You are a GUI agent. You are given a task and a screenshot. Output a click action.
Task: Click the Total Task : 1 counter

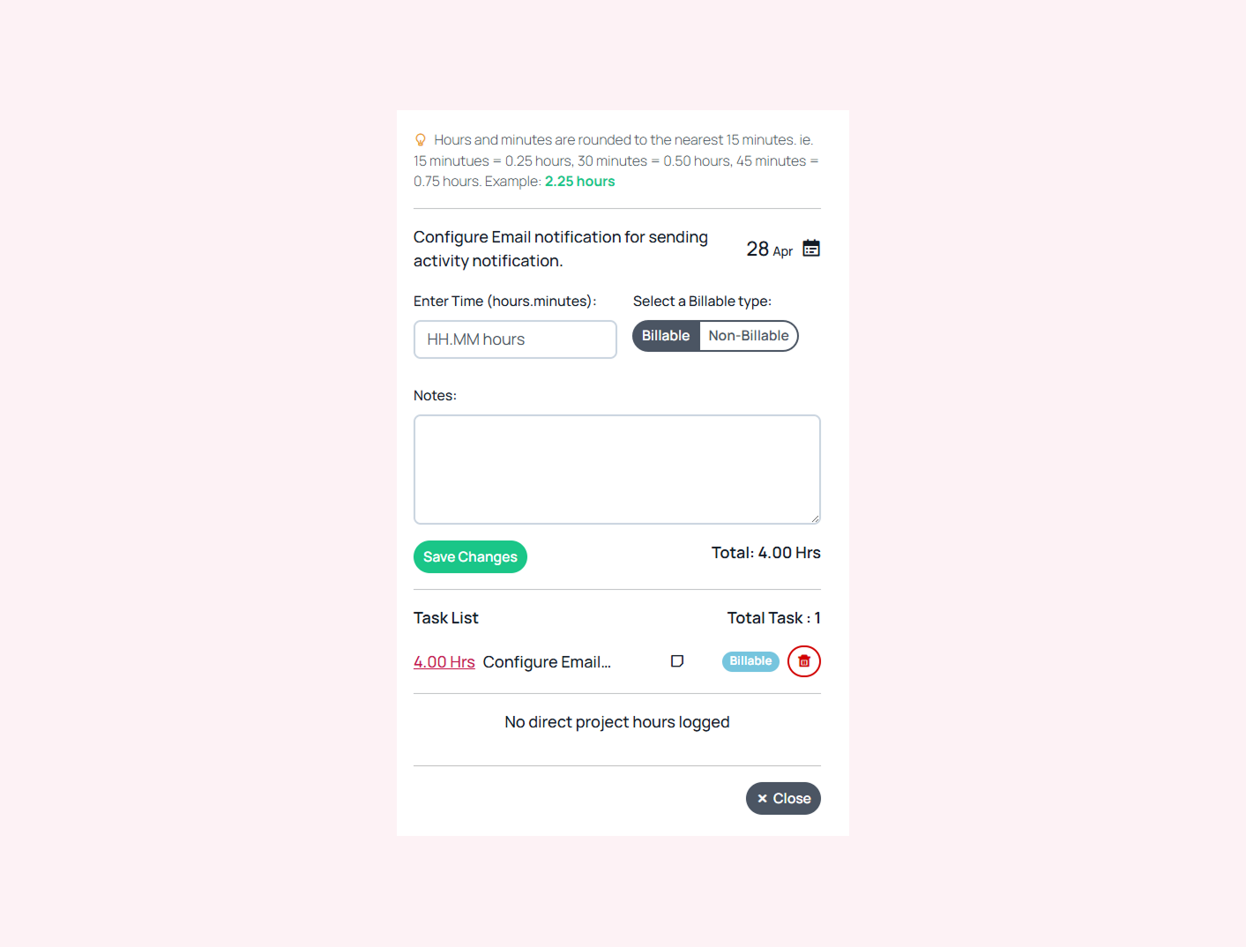(x=773, y=618)
